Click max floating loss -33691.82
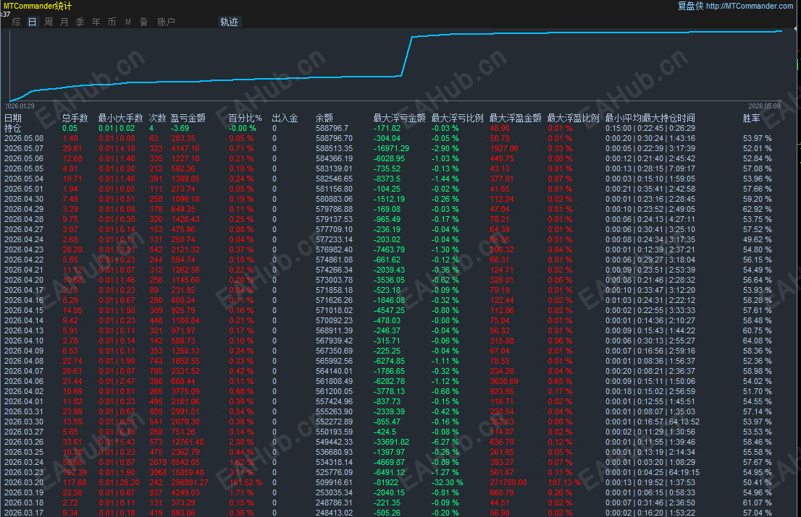The width and height of the screenshot is (801, 517). click(x=391, y=442)
